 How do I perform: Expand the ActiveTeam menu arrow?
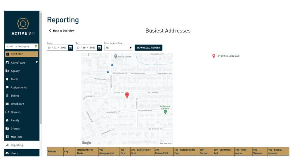37,62
